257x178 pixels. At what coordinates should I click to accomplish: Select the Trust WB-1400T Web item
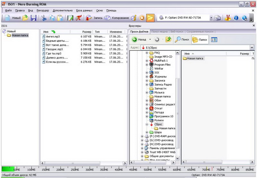[163, 152]
